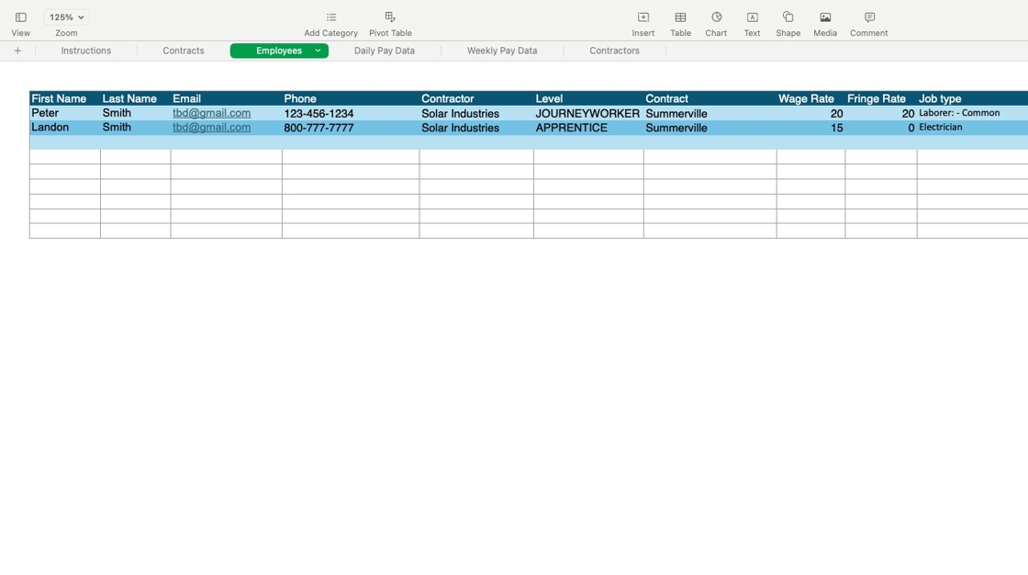Open the Insert menu icon
This screenshot has width=1028, height=575.
coord(643,17)
